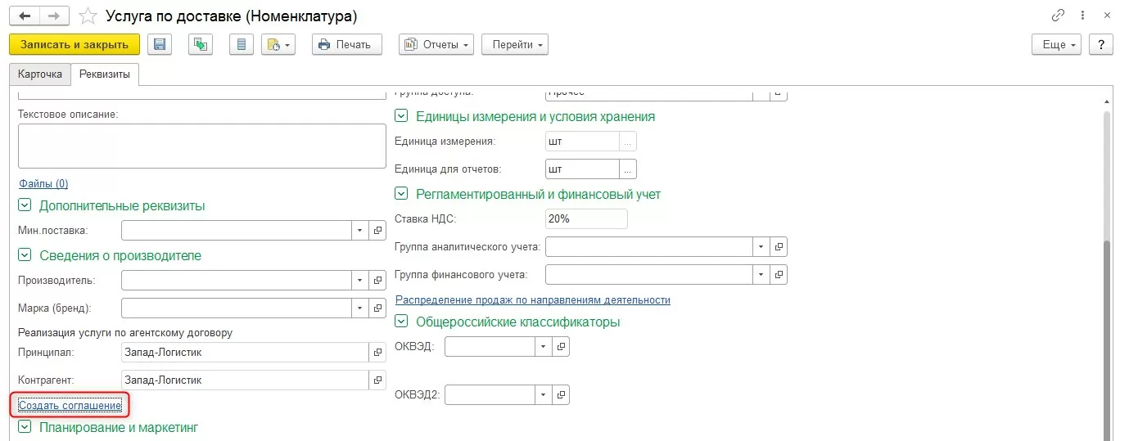Switch to the Карточка tab
The image size is (1129, 441).
pyautogui.click(x=40, y=74)
